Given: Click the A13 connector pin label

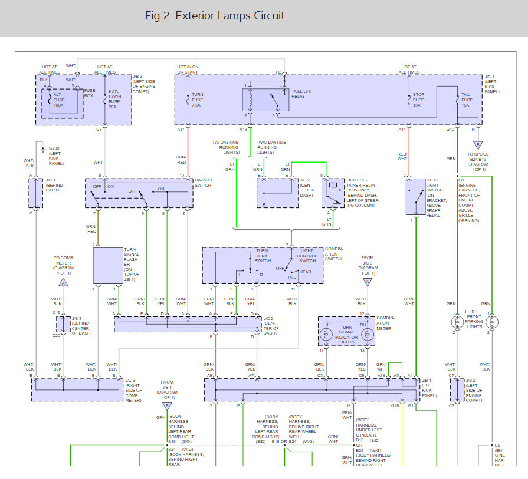Looking at the screenshot, I should [x=243, y=129].
